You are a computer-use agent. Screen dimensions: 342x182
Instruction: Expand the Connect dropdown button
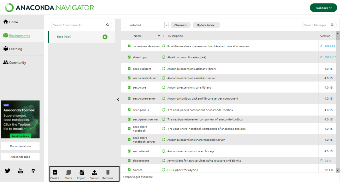click(323, 8)
